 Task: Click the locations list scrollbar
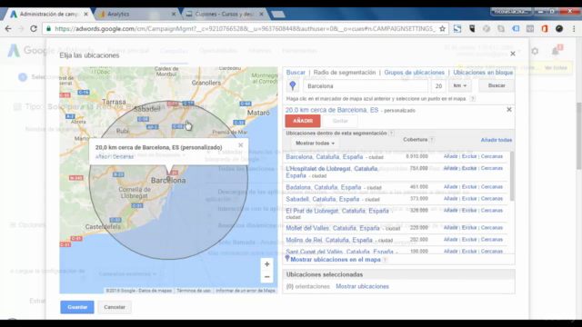click(512, 176)
